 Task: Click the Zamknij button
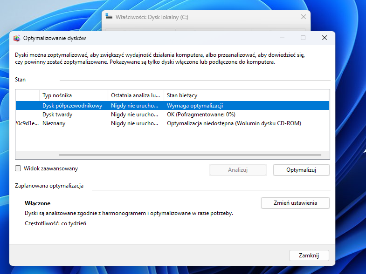(309, 256)
